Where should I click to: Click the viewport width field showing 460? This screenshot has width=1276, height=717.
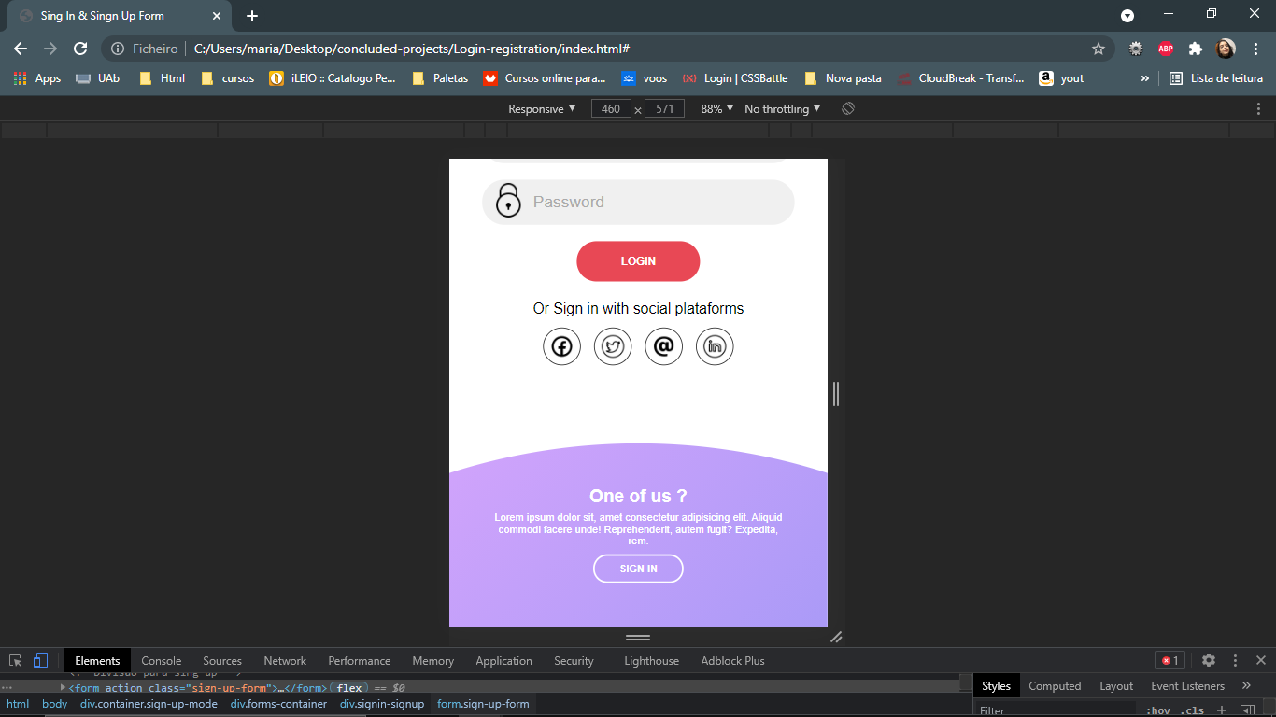(x=611, y=109)
